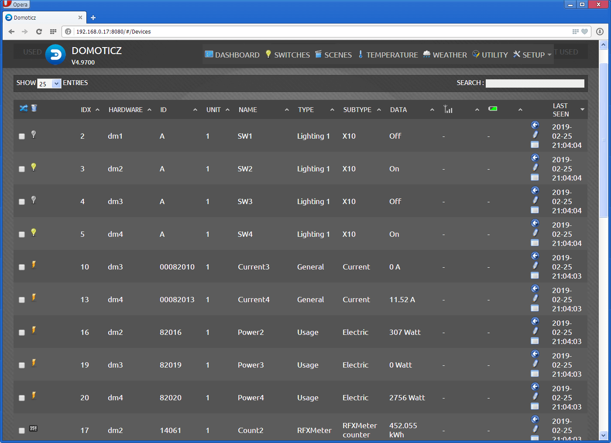Image resolution: width=611 pixels, height=443 pixels.
Task: Click the page scrollbar down arrow
Action: click(604, 435)
